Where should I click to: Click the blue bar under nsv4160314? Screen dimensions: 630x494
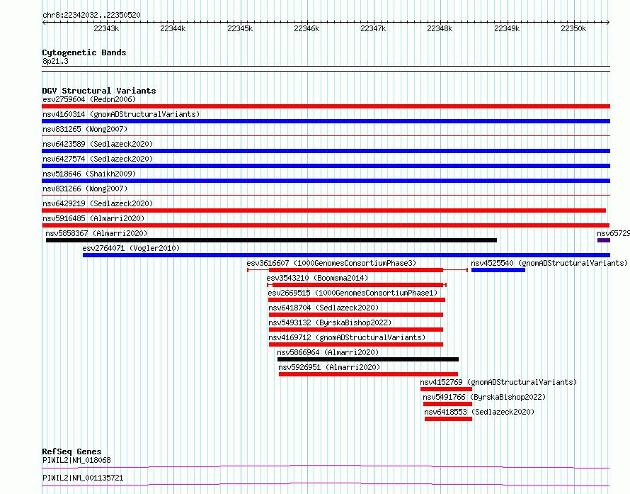pyautogui.click(x=326, y=121)
